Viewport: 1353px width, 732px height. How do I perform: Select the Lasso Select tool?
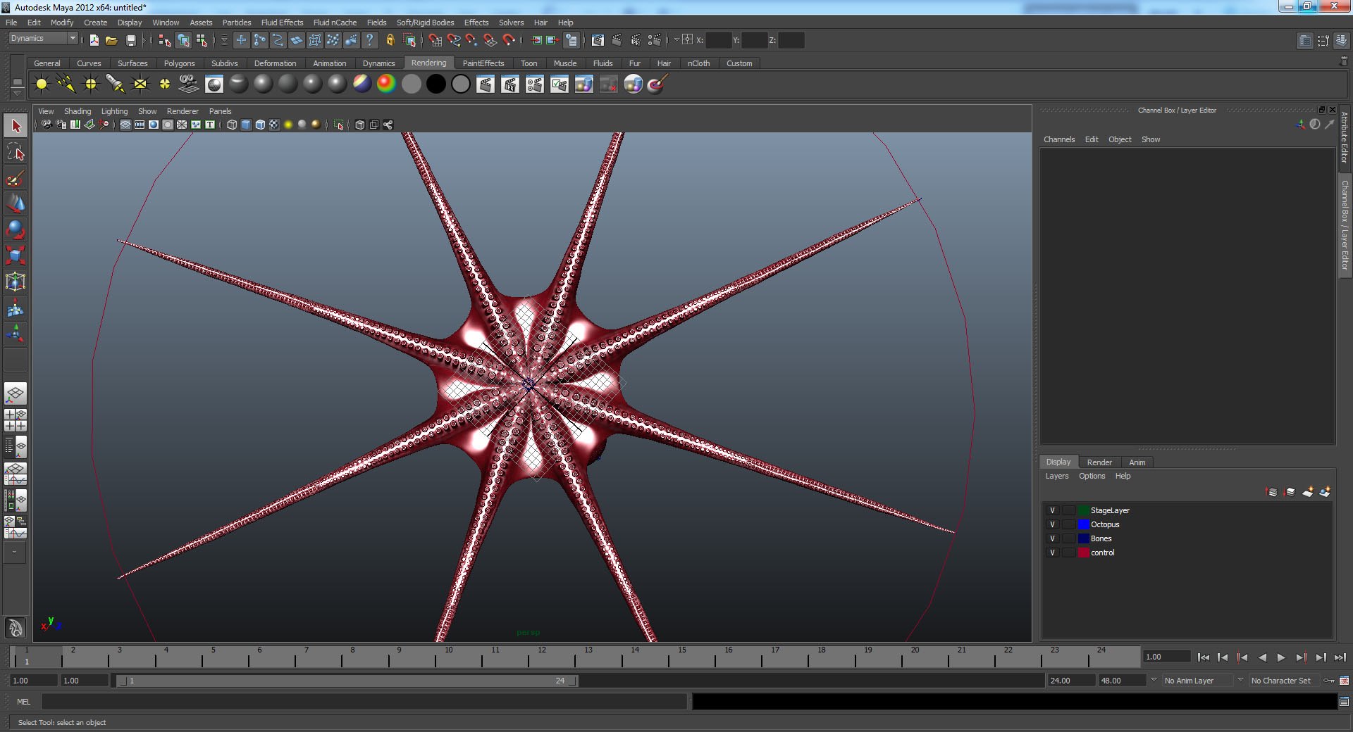tap(16, 152)
